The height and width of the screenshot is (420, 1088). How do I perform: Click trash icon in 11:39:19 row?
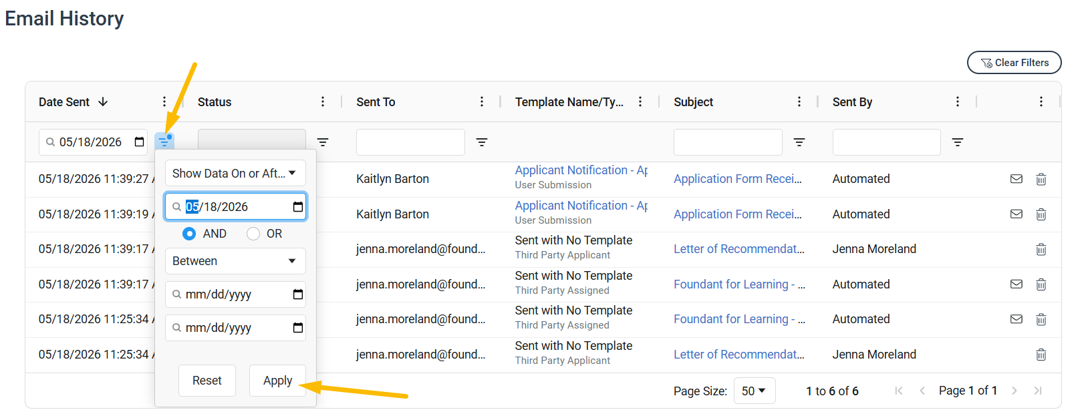click(x=1041, y=214)
